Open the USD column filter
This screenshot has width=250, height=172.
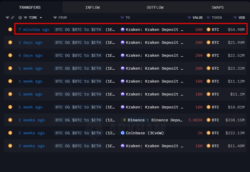pyautogui.click(x=235, y=18)
